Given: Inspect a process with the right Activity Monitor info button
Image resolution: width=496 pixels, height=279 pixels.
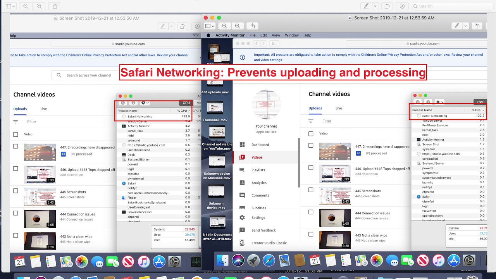Looking at the screenshot, I should tap(428, 102).
